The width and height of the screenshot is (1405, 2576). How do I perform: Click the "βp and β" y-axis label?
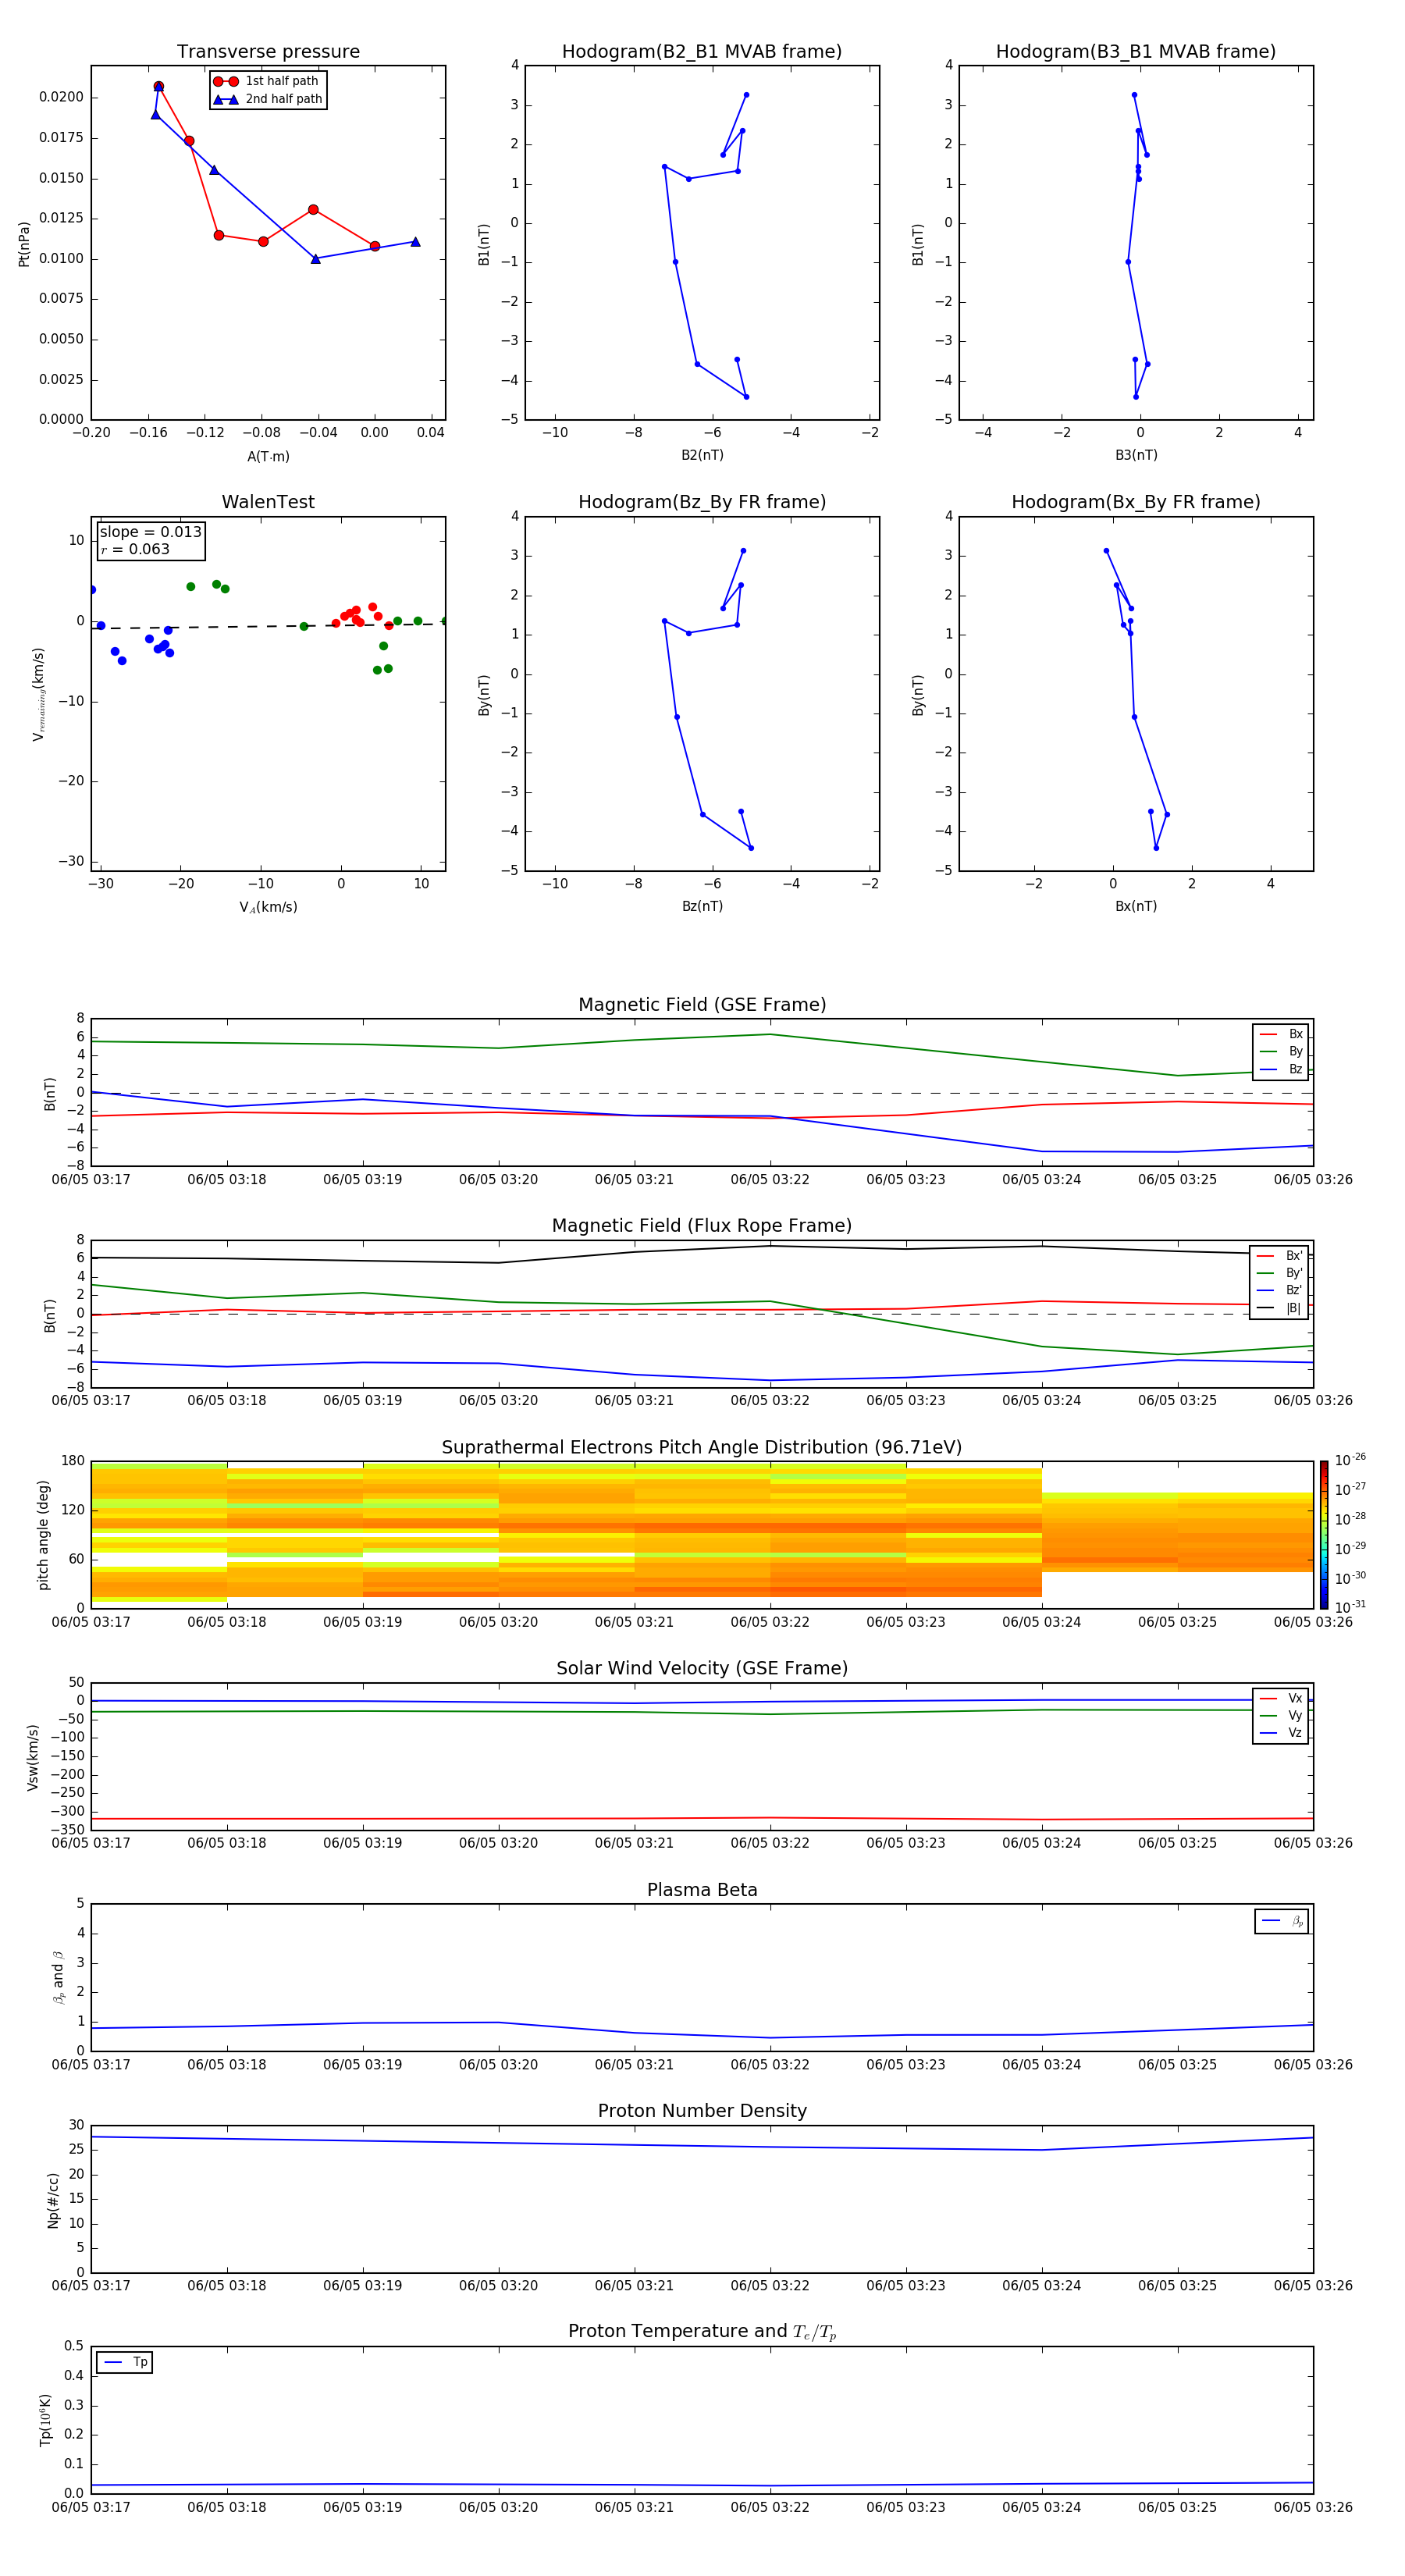pyautogui.click(x=59, y=1978)
